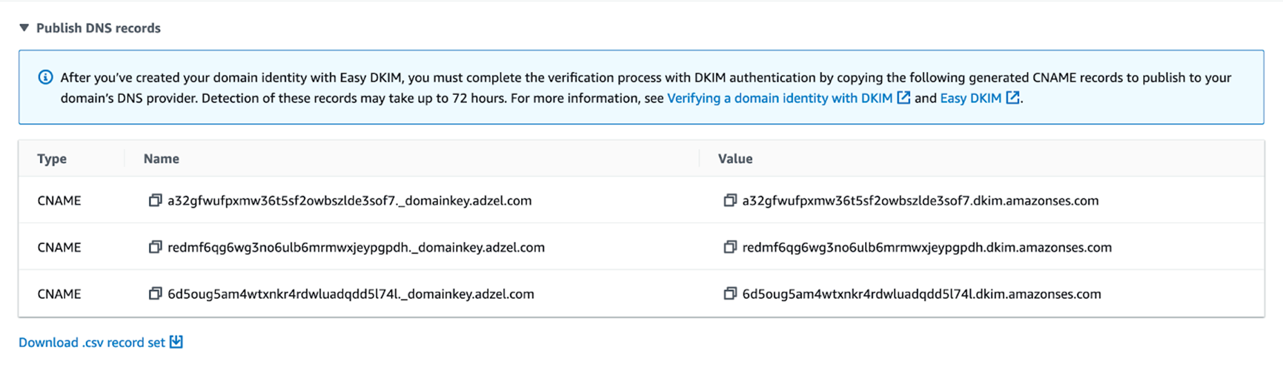
Task: Click the Value column header
Action: click(x=735, y=158)
